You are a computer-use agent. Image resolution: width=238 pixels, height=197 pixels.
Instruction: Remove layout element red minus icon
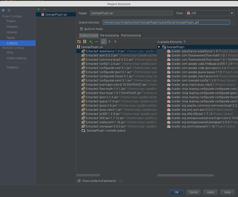(x=97, y=42)
